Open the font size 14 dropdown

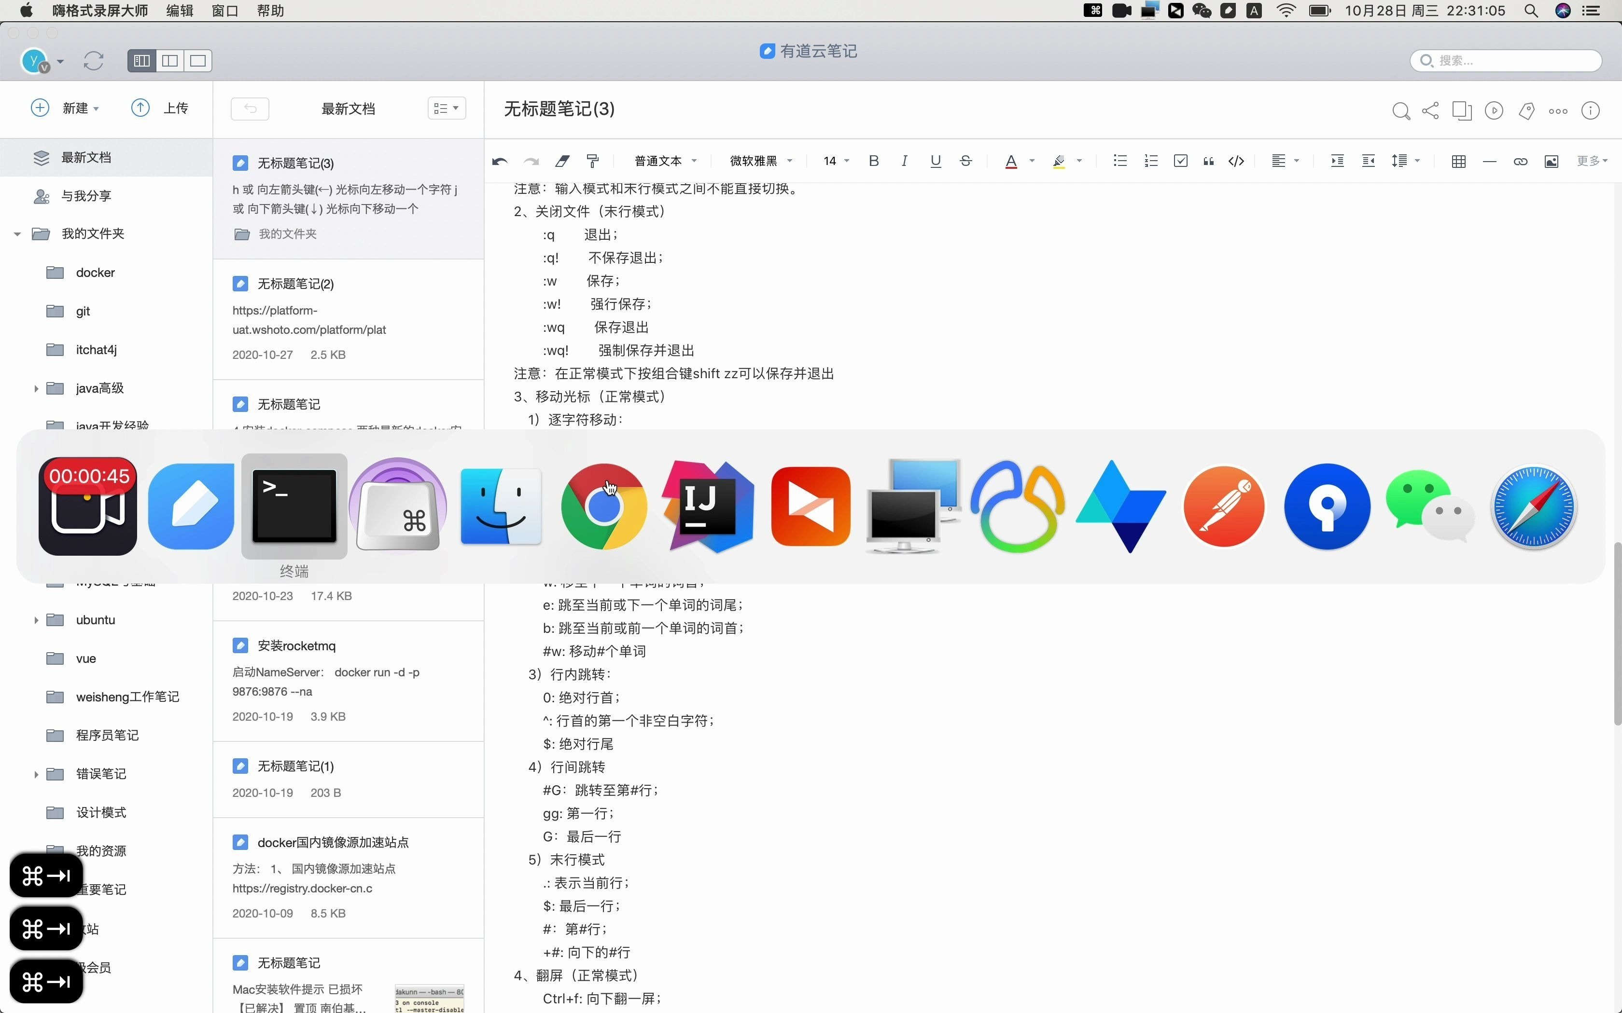pyautogui.click(x=837, y=161)
